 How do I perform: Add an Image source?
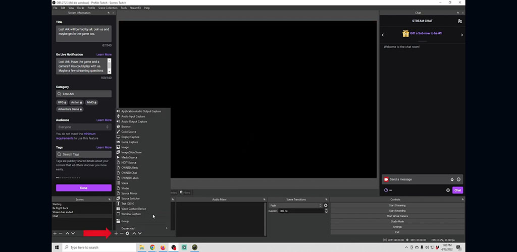pyautogui.click(x=125, y=147)
